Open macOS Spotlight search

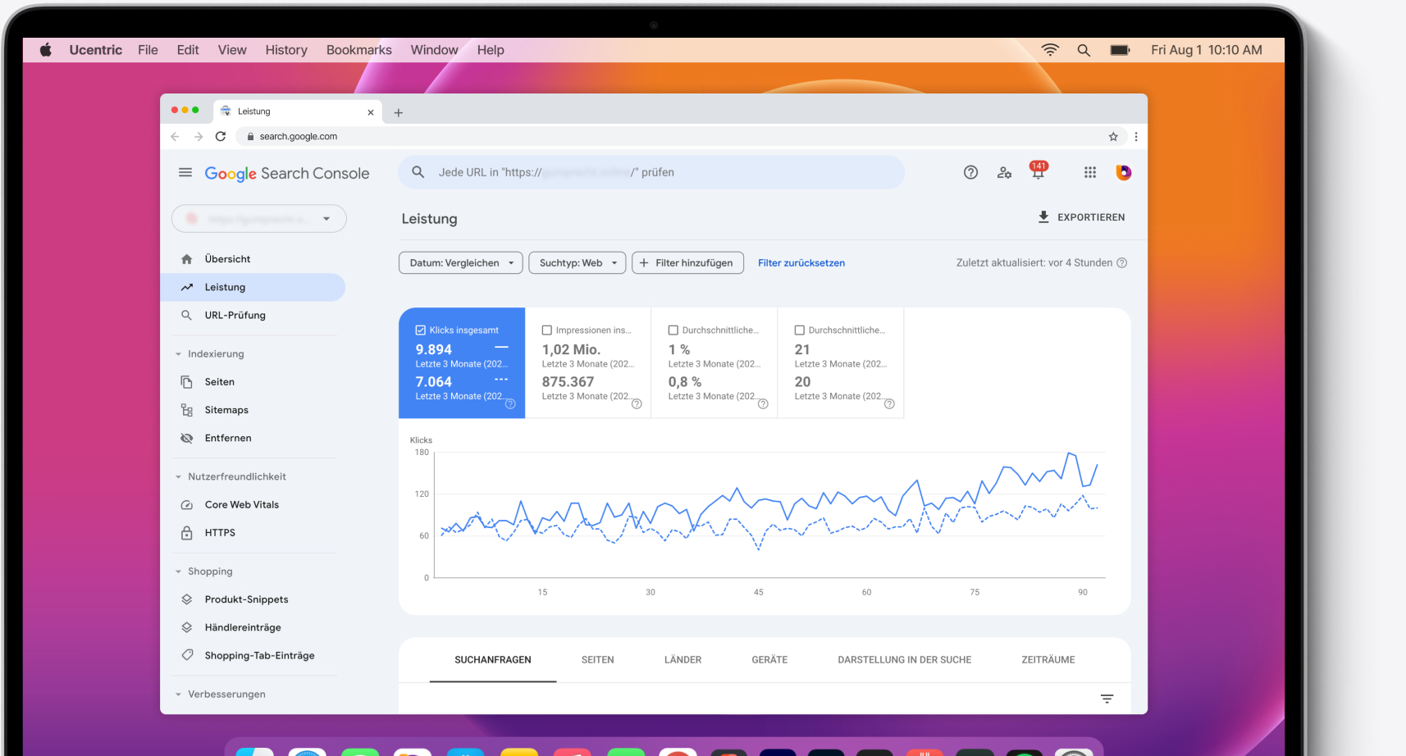[1084, 50]
